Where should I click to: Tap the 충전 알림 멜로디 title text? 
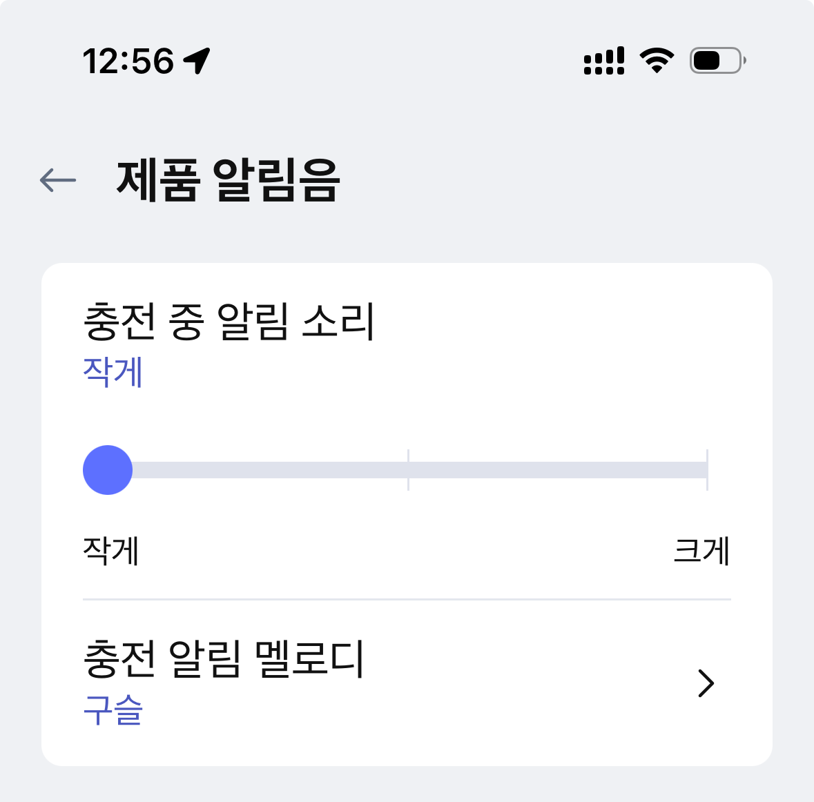tap(223, 658)
